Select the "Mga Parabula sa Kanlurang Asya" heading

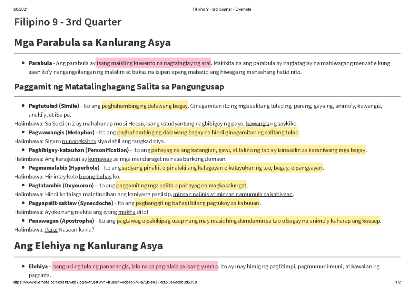(92, 42)
